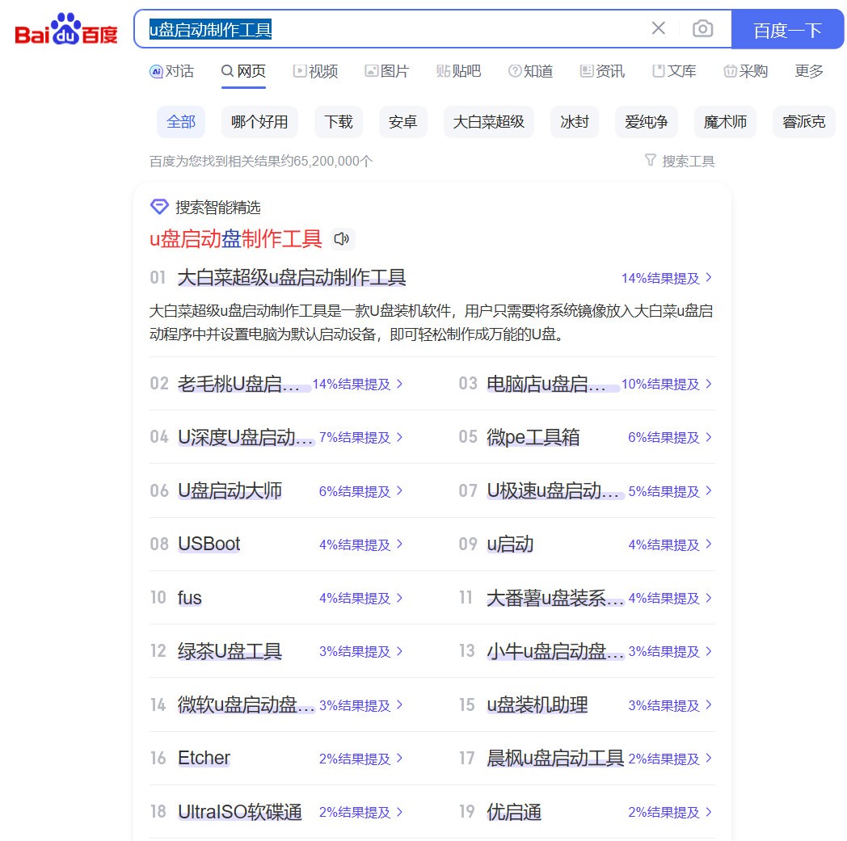The image size is (847, 841).
Task: Open the 贴吧 tab
Action: pyautogui.click(x=458, y=71)
